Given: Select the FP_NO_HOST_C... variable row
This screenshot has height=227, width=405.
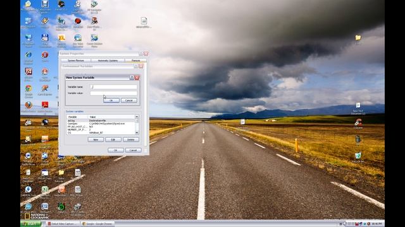Looking at the screenshot, I should 101,127.
